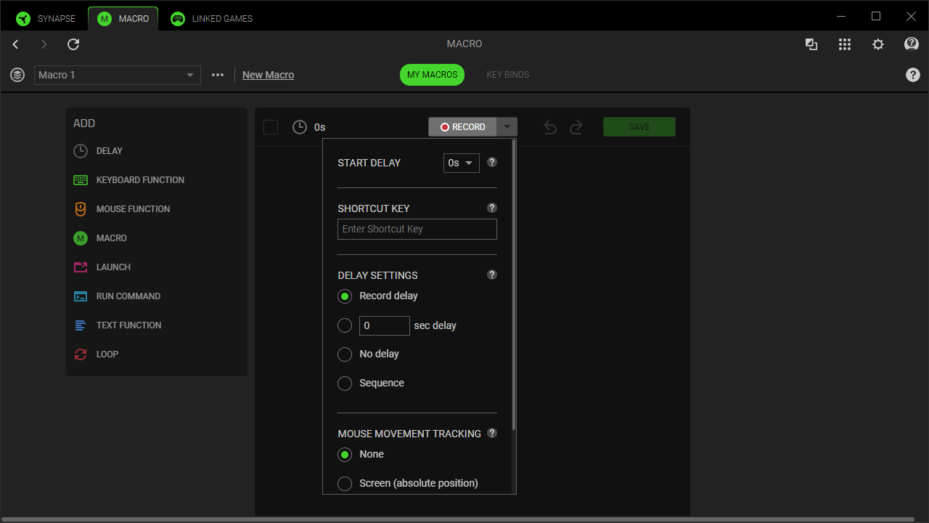Screen dimensions: 929x523
Task: Select the Run Command icon
Action: pos(81,296)
